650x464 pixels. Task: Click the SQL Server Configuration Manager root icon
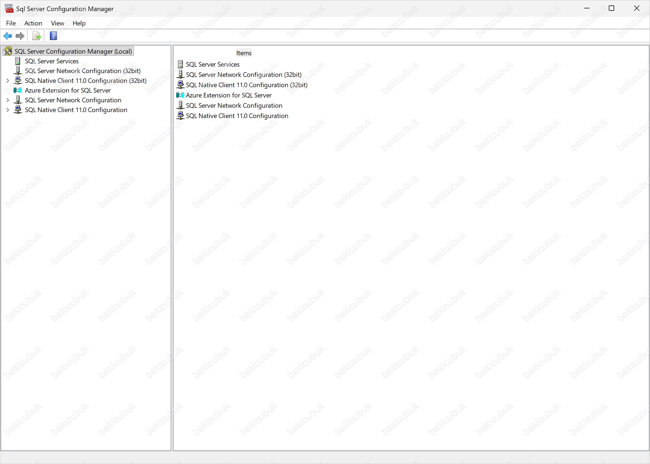coord(8,51)
